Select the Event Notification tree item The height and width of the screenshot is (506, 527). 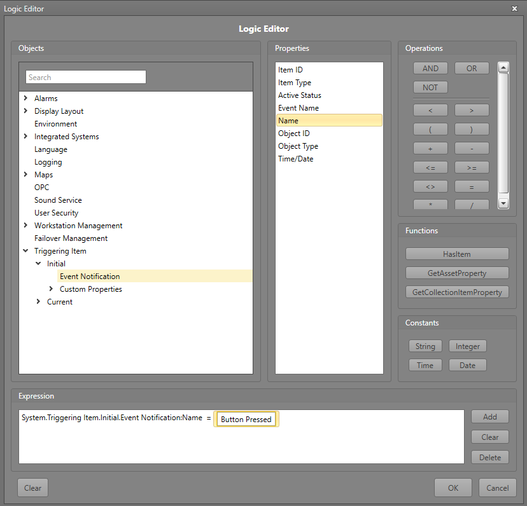point(89,276)
